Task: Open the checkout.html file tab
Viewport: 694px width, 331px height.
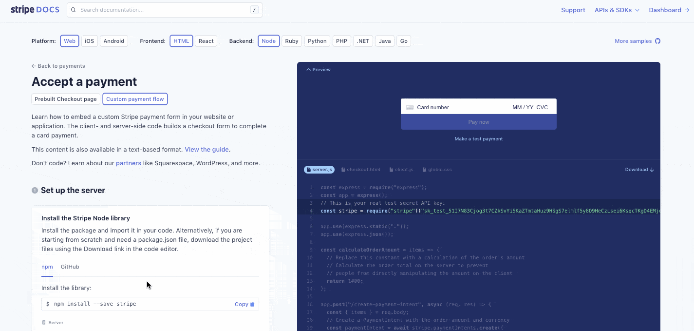Action: coord(361,170)
